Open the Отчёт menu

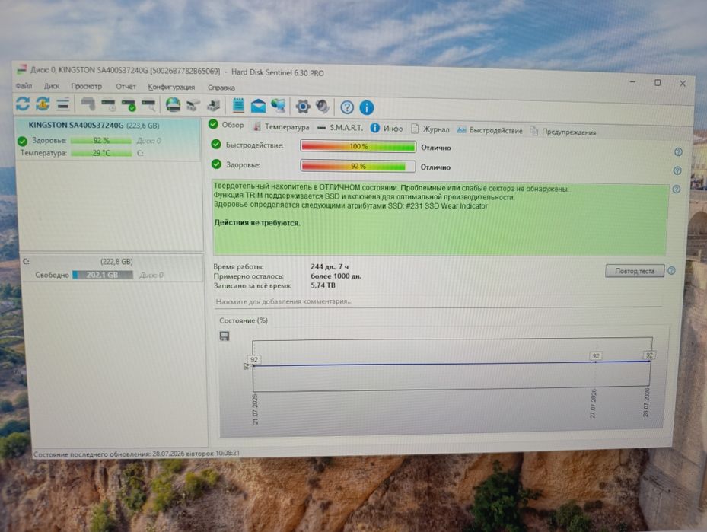[x=126, y=87]
